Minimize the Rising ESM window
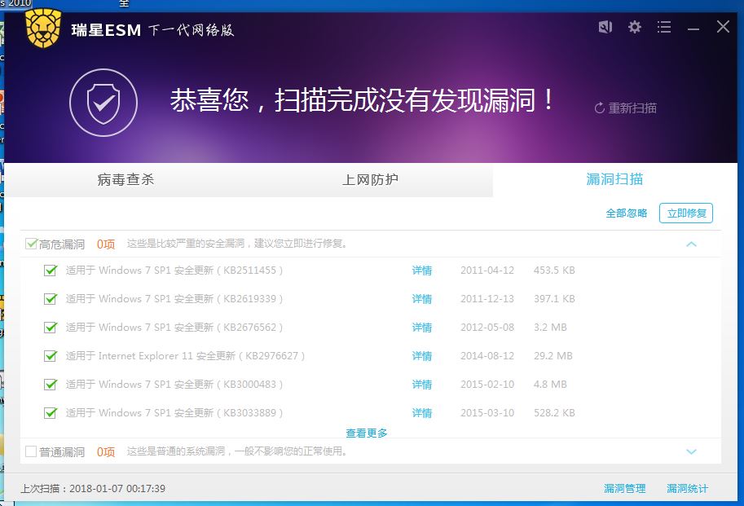The height and width of the screenshot is (506, 744). (693, 29)
